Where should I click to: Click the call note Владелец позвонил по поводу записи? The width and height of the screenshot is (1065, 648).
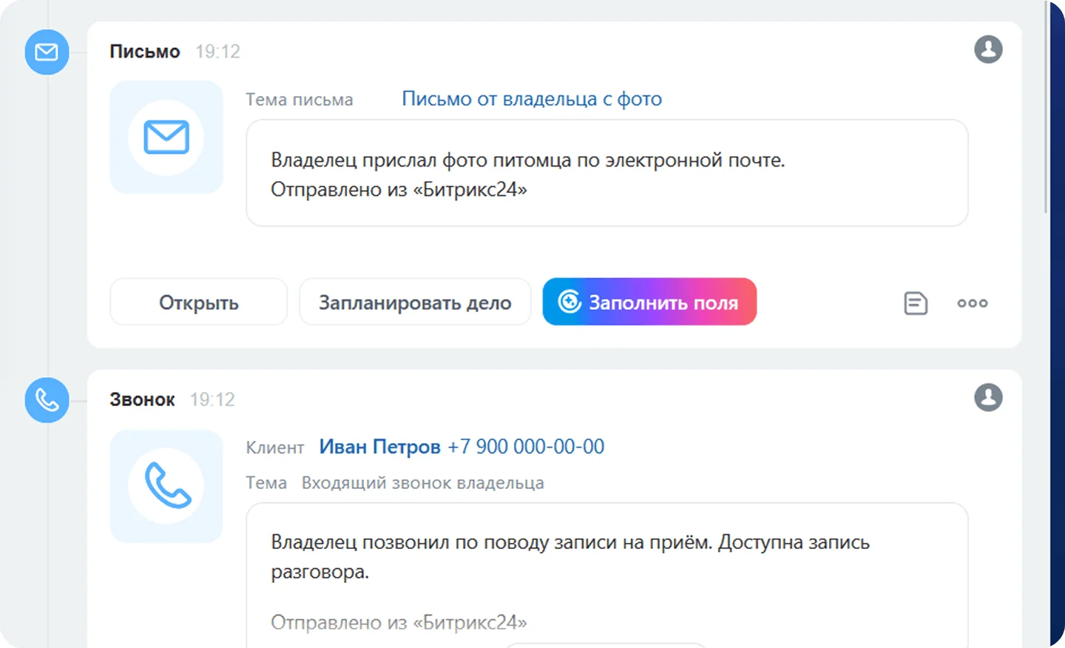pos(569,556)
